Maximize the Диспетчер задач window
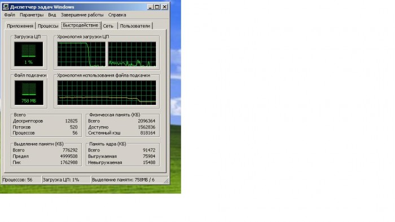This screenshot has width=395, height=222. pyautogui.click(x=157, y=7)
